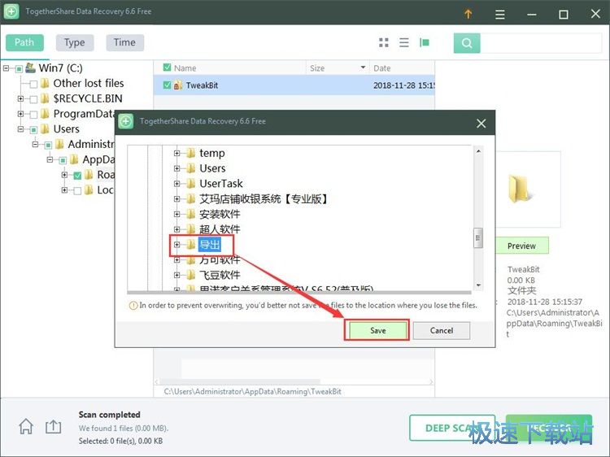610x457 pixels.
Task: Click the temp folder icon in dialog
Action: pos(190,153)
